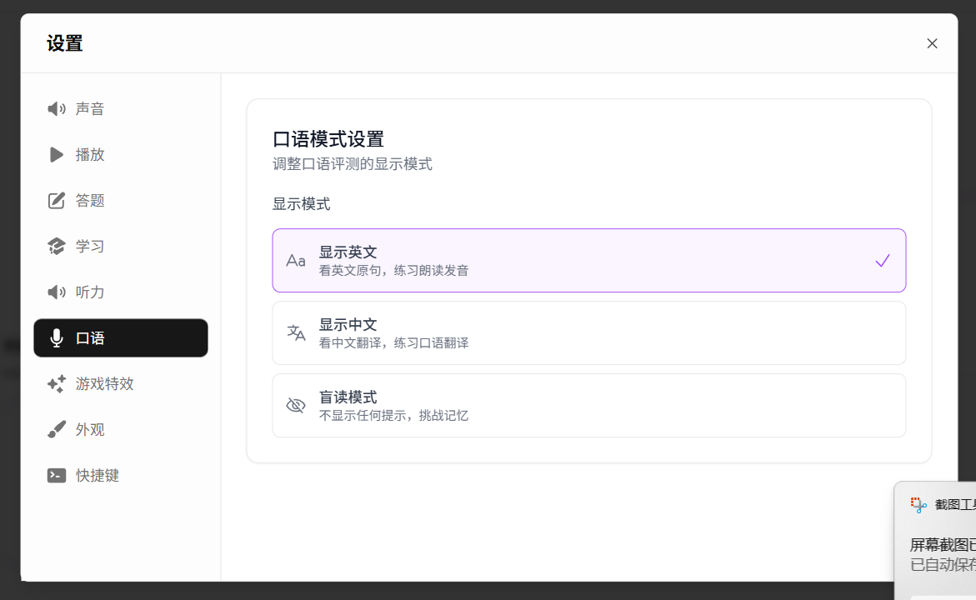Screen dimensions: 976x600
Task: Click the speaker icon beside 听力
Action: point(56,292)
